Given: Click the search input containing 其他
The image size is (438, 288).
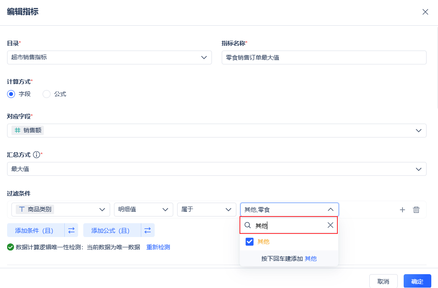Looking at the screenshot, I should point(289,225).
